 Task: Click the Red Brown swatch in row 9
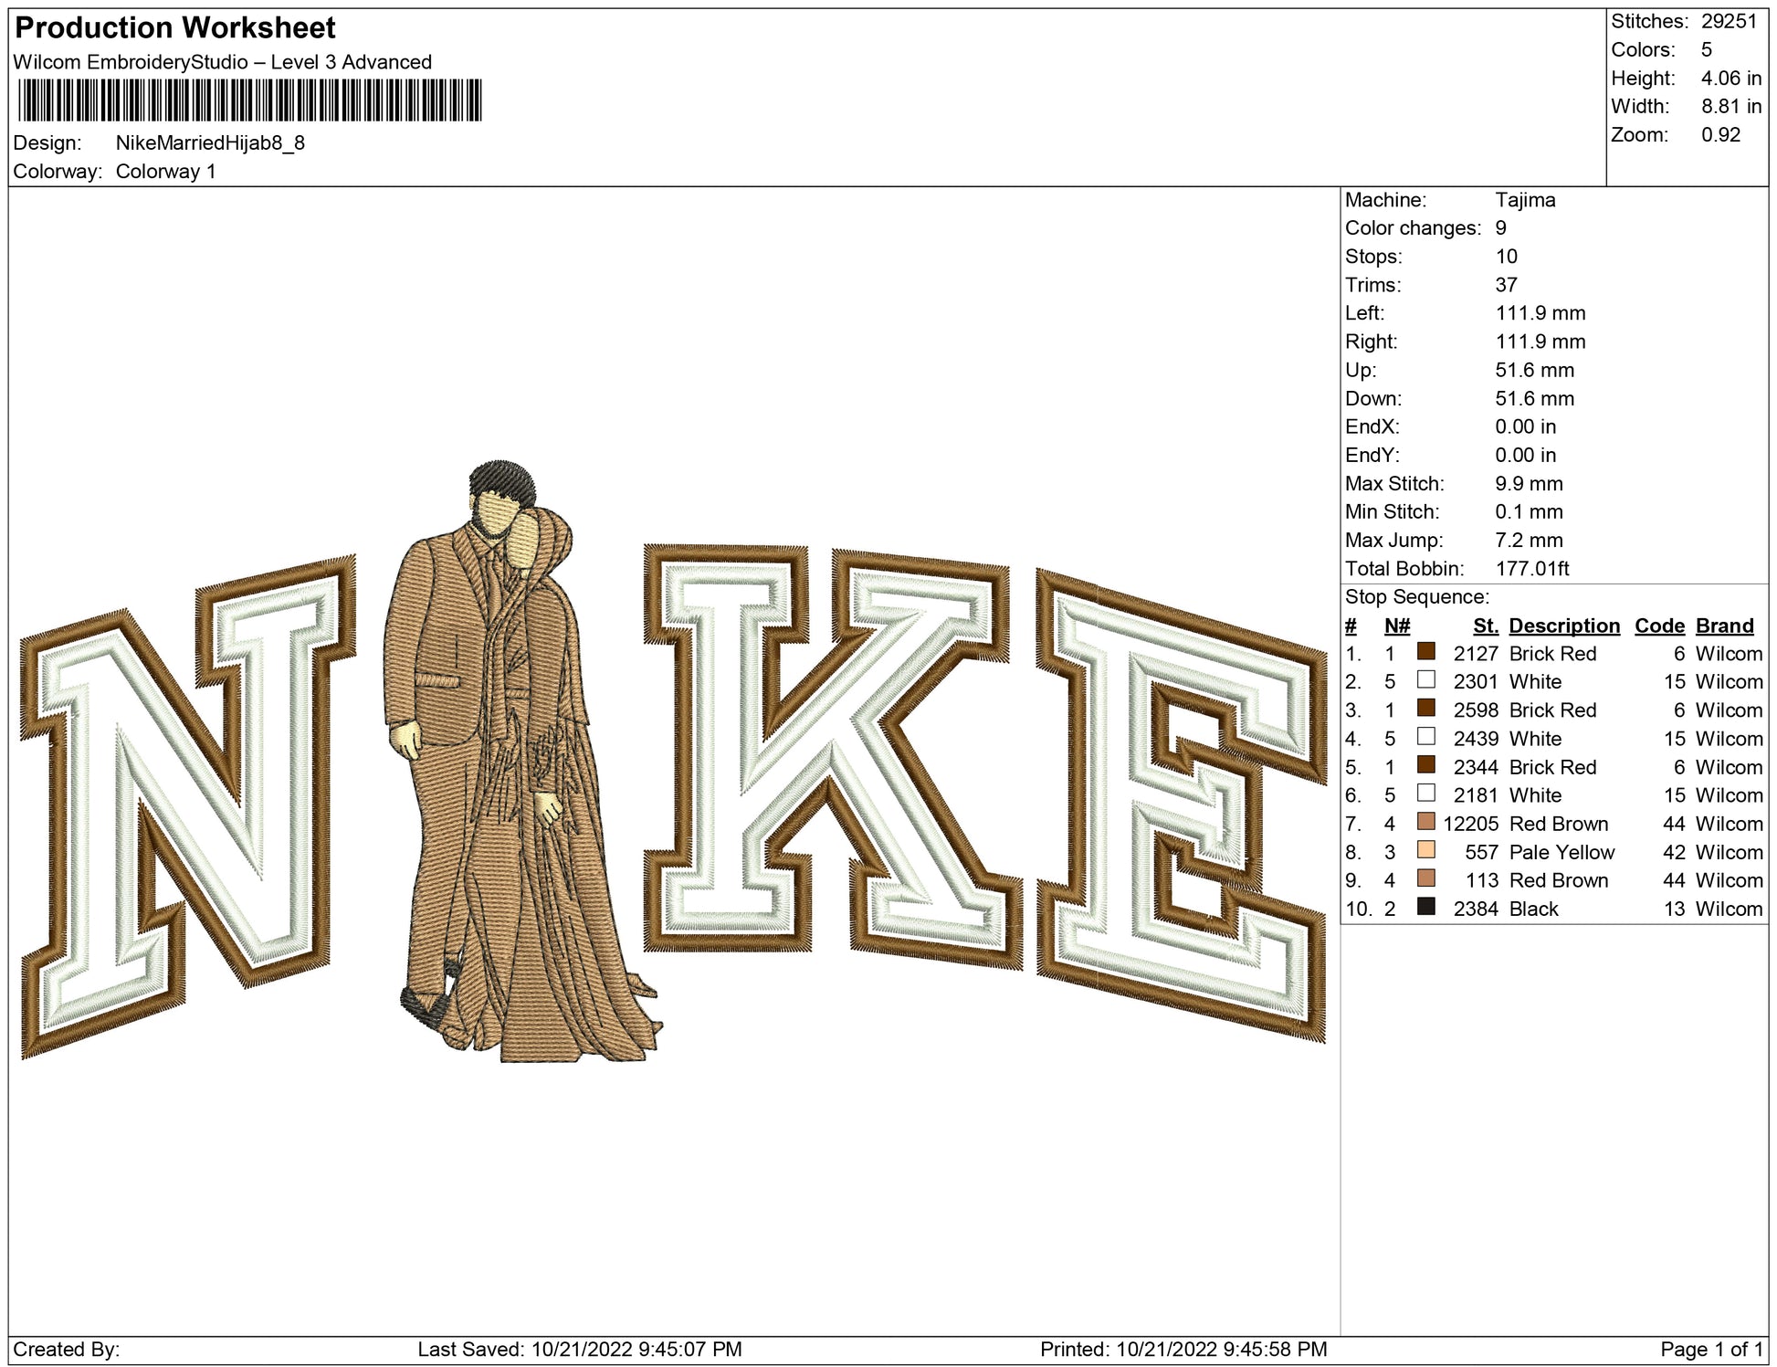pyautogui.click(x=1425, y=878)
